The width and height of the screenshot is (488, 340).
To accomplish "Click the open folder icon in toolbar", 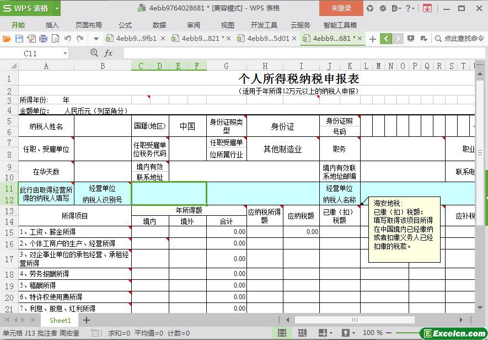I will click(7, 39).
